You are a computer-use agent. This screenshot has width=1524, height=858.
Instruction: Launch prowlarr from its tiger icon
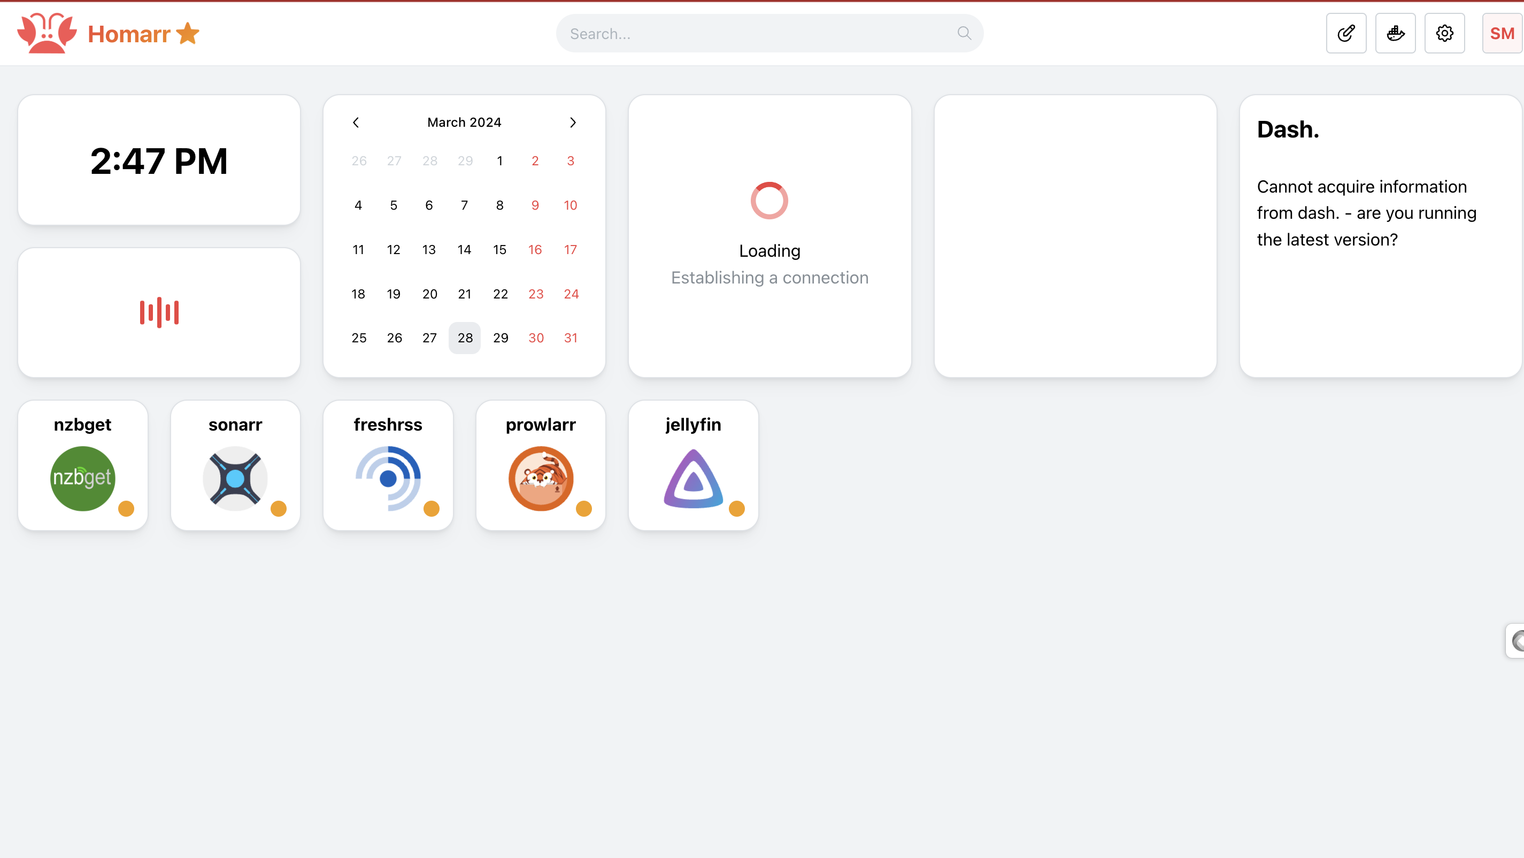(x=540, y=478)
